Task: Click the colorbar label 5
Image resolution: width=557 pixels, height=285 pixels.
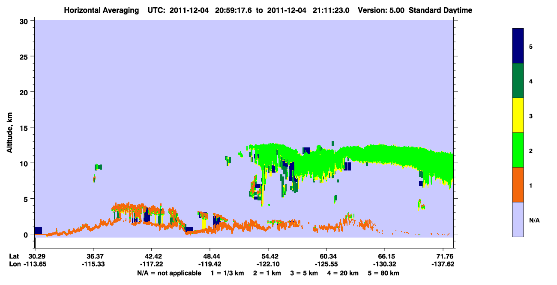Action: click(531, 46)
